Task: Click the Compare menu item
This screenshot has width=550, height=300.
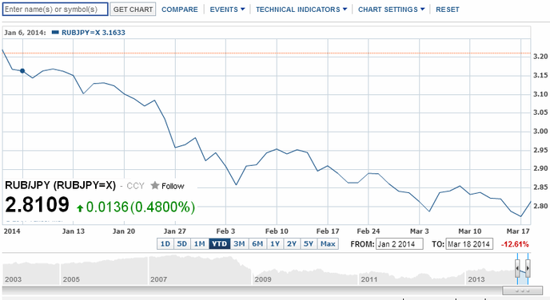Action: 180,10
